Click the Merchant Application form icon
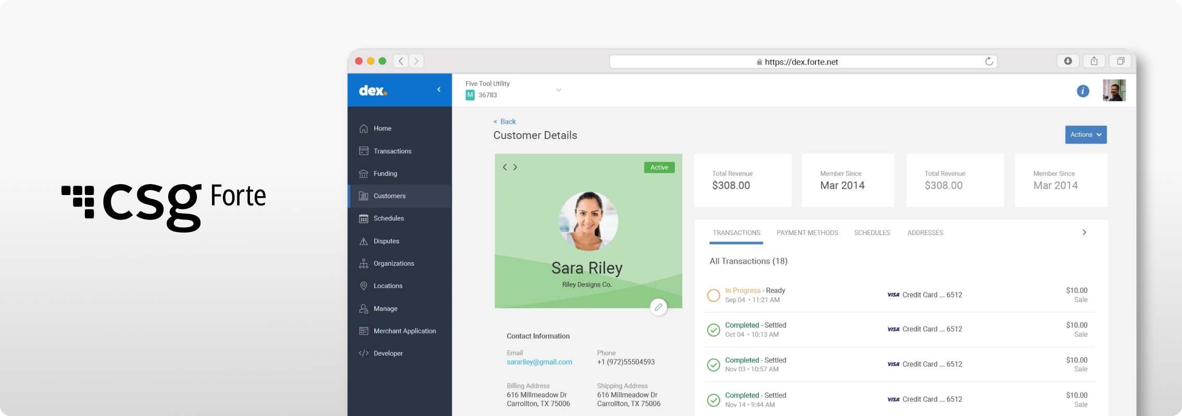The width and height of the screenshot is (1182, 416). (364, 331)
